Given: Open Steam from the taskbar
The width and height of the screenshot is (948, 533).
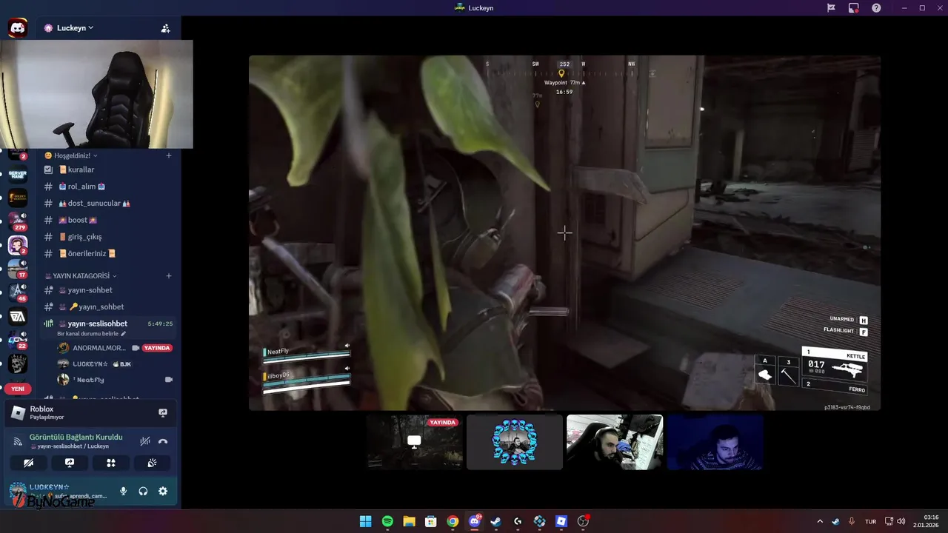Looking at the screenshot, I should coord(496,521).
